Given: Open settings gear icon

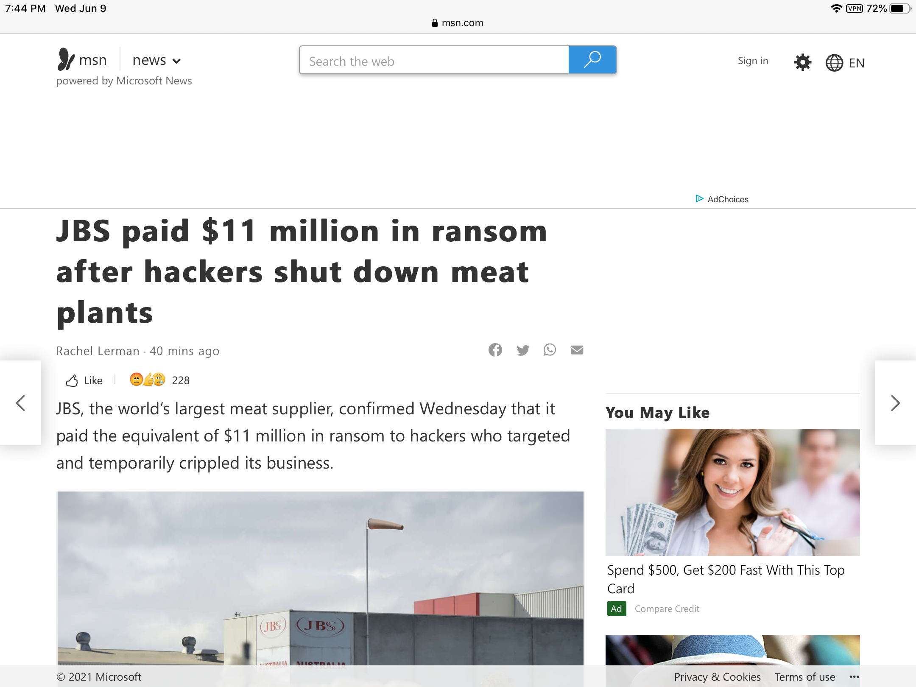Looking at the screenshot, I should pyautogui.click(x=802, y=62).
